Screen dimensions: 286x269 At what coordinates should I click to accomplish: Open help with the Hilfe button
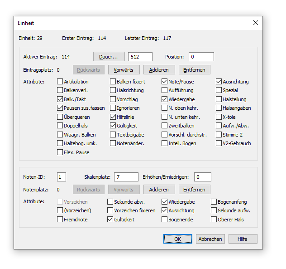click(243, 239)
